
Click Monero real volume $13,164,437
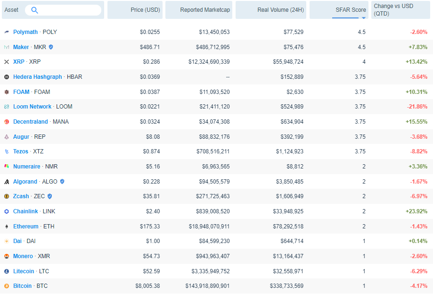click(x=288, y=256)
